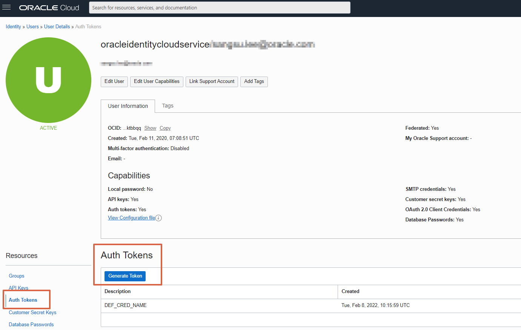
Task: Click the green U user avatar
Action: pyautogui.click(x=48, y=80)
